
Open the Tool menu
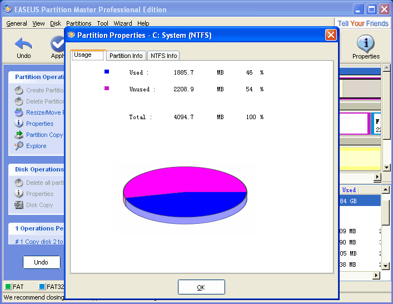102,23
